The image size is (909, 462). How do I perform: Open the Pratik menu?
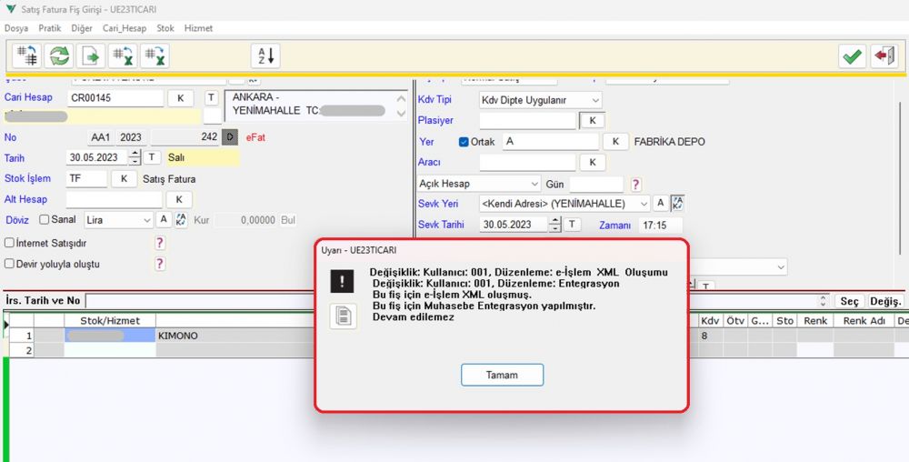(x=50, y=28)
